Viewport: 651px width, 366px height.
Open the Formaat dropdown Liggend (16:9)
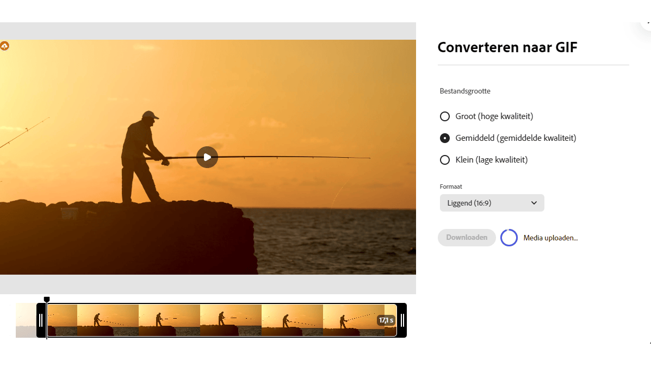pyautogui.click(x=492, y=203)
